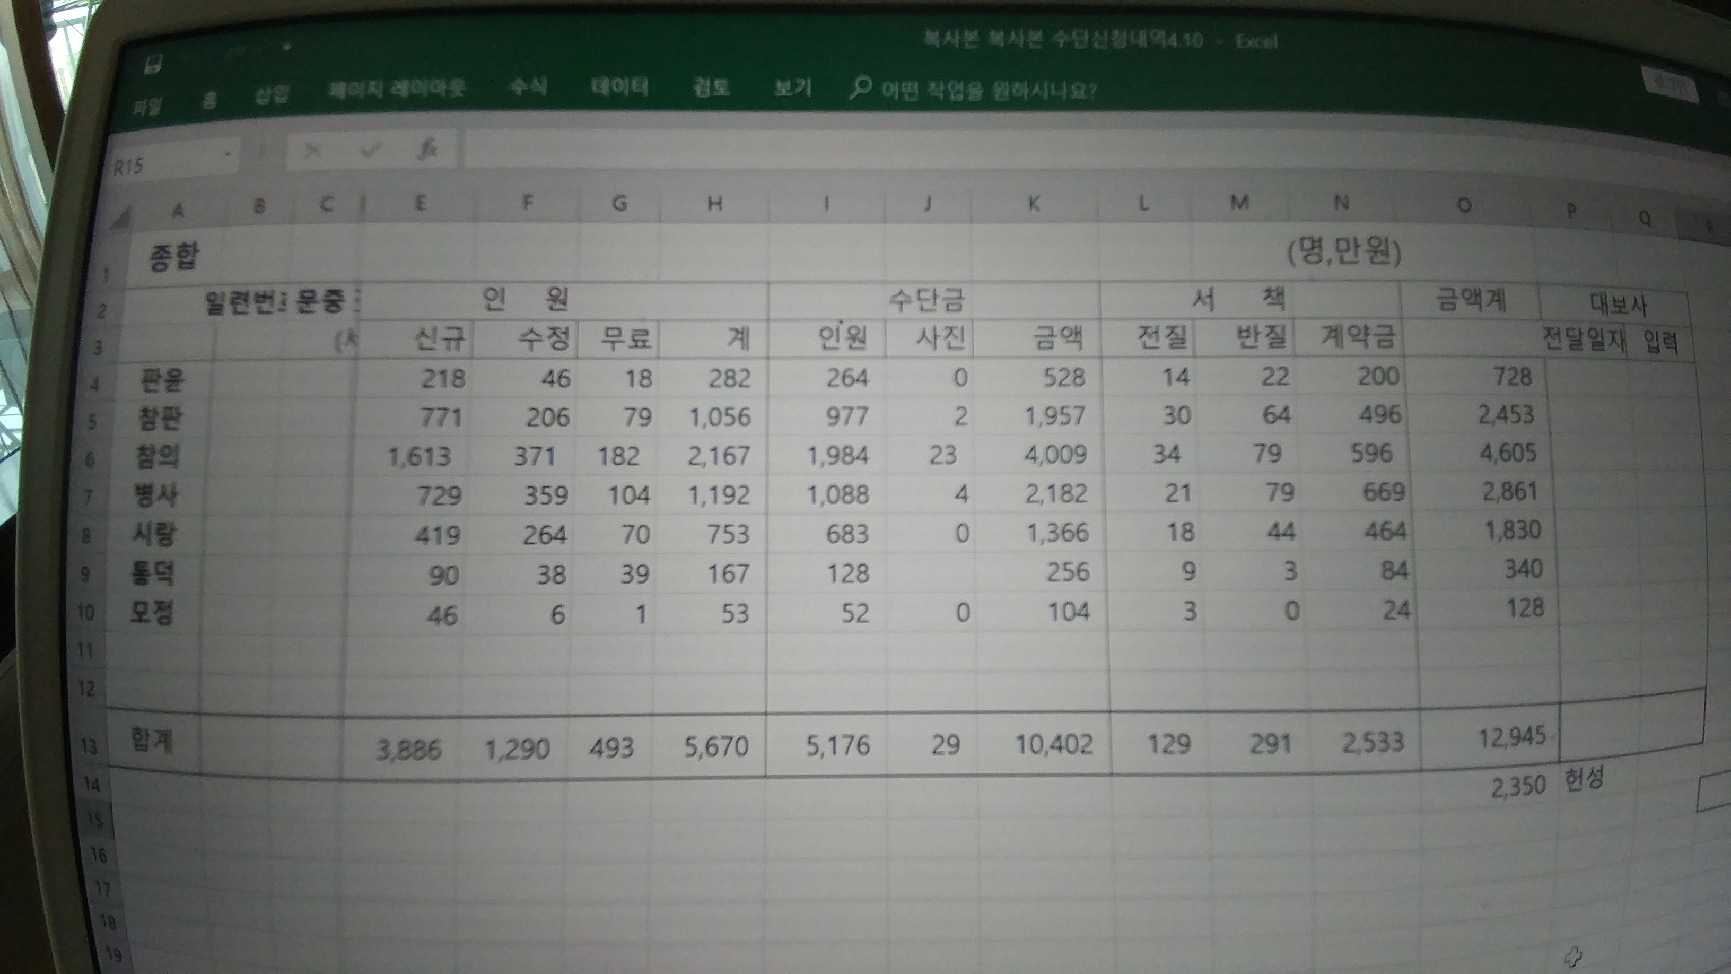Click the 모정 row label cell
This screenshot has width=1731, height=974.
point(151,613)
